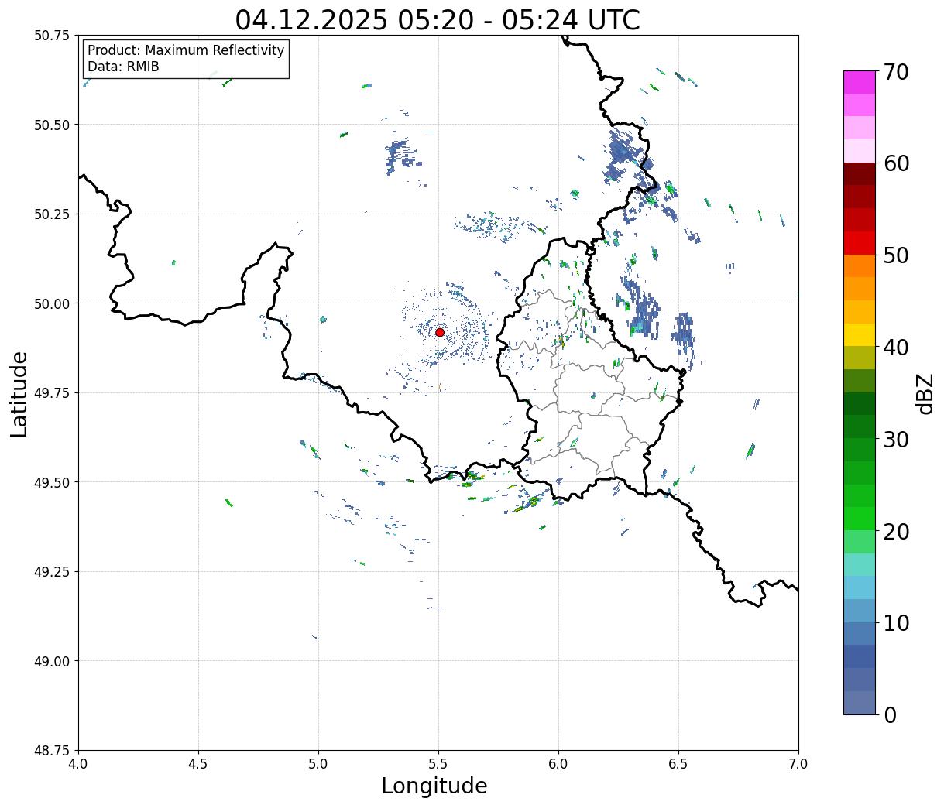Click the latitude tick label 49.25

coord(52,572)
